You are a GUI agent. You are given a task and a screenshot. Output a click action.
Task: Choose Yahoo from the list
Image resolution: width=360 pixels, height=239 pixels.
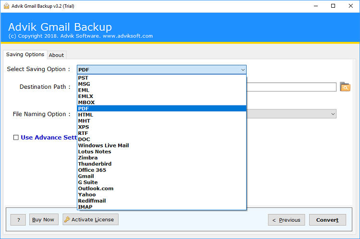[x=162, y=195]
